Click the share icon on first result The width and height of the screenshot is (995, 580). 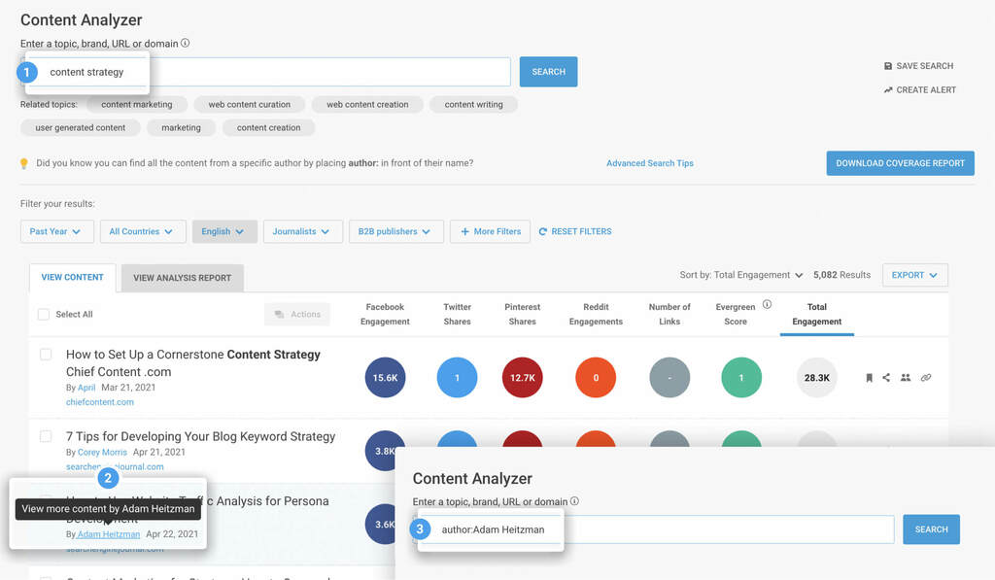pyautogui.click(x=886, y=378)
